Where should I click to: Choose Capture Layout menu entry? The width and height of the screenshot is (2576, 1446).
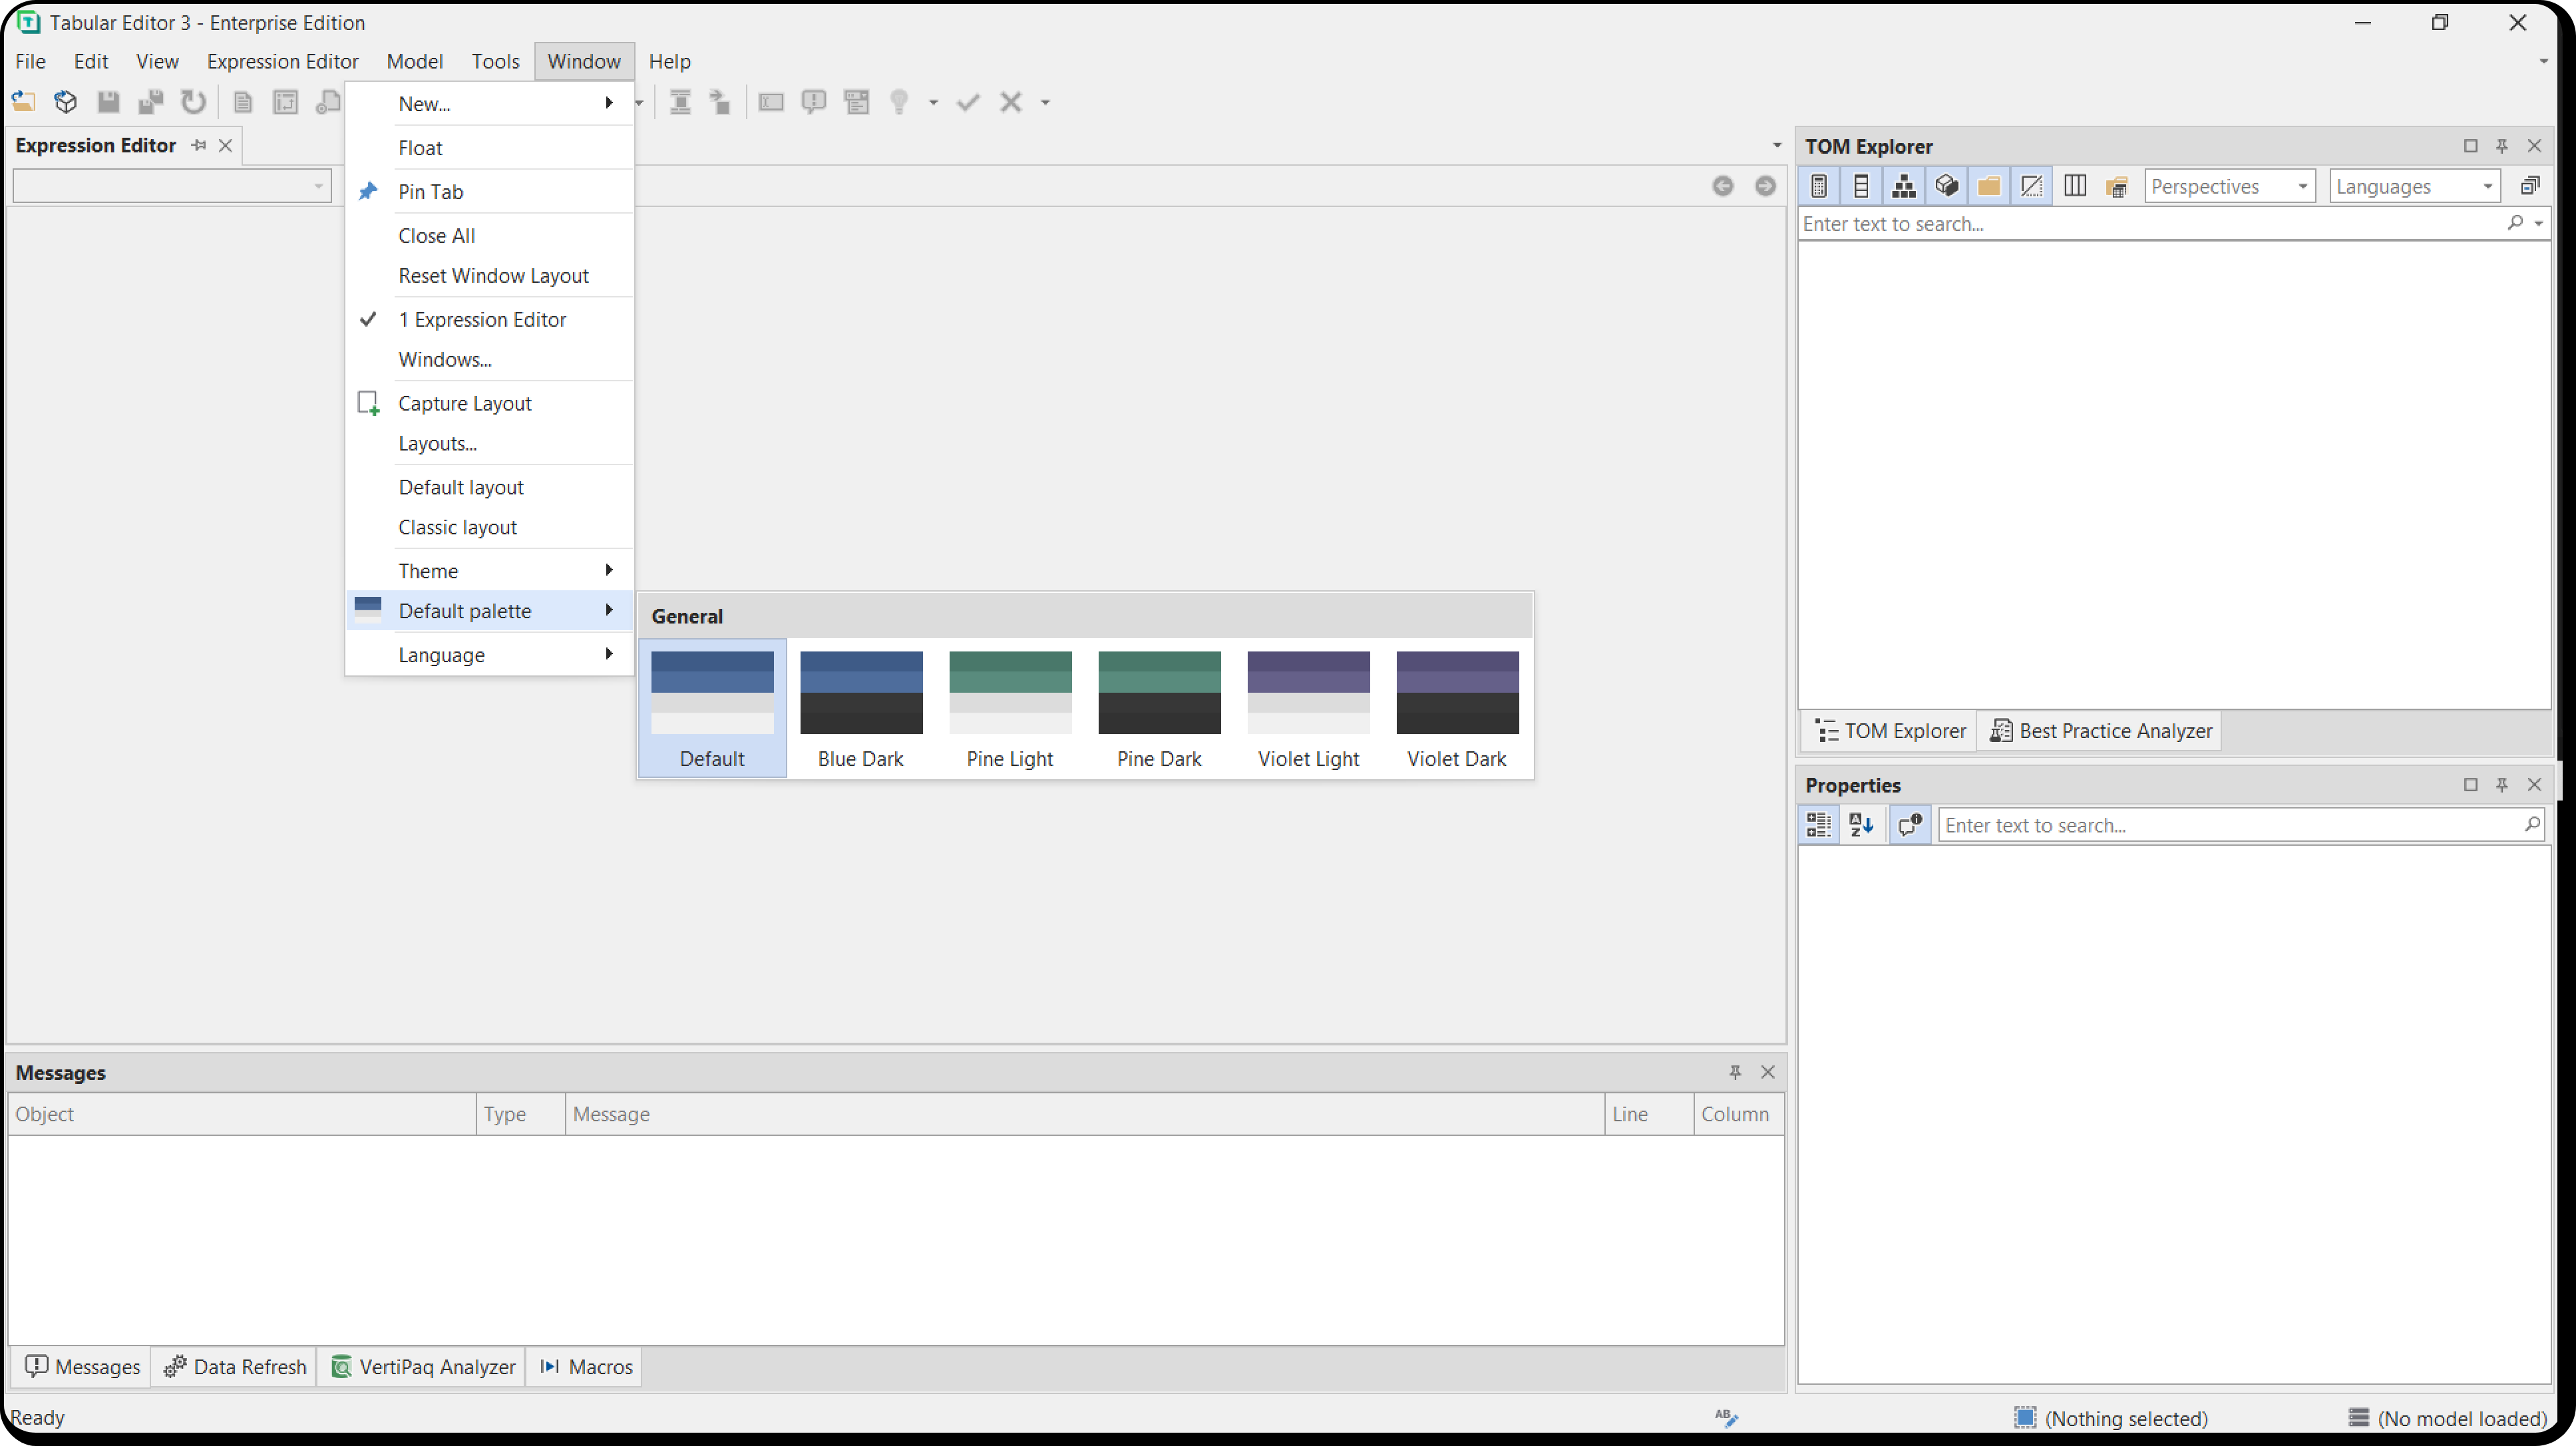point(490,403)
